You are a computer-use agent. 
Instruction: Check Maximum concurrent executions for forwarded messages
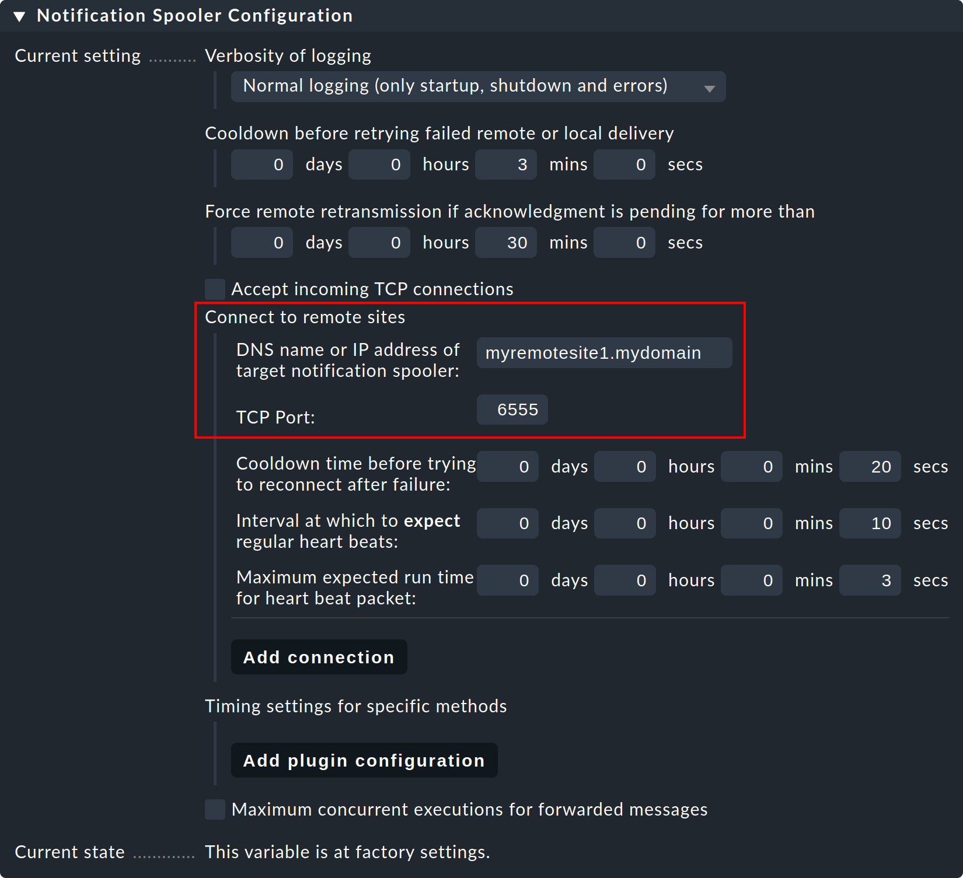click(214, 810)
